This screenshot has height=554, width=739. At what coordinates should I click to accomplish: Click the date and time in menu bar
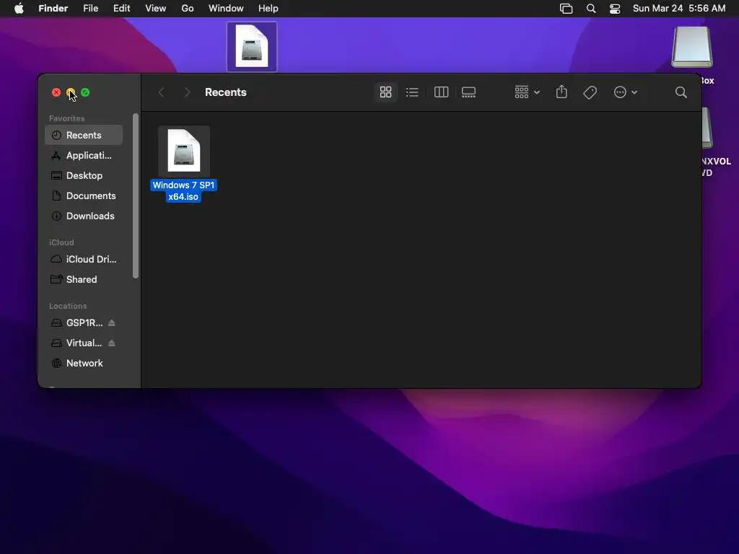679,9
